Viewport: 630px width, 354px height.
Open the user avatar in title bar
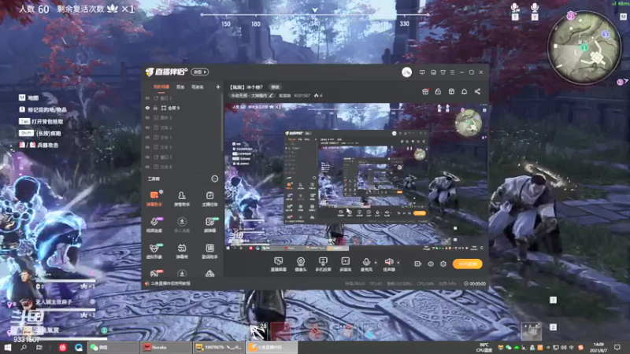point(406,72)
